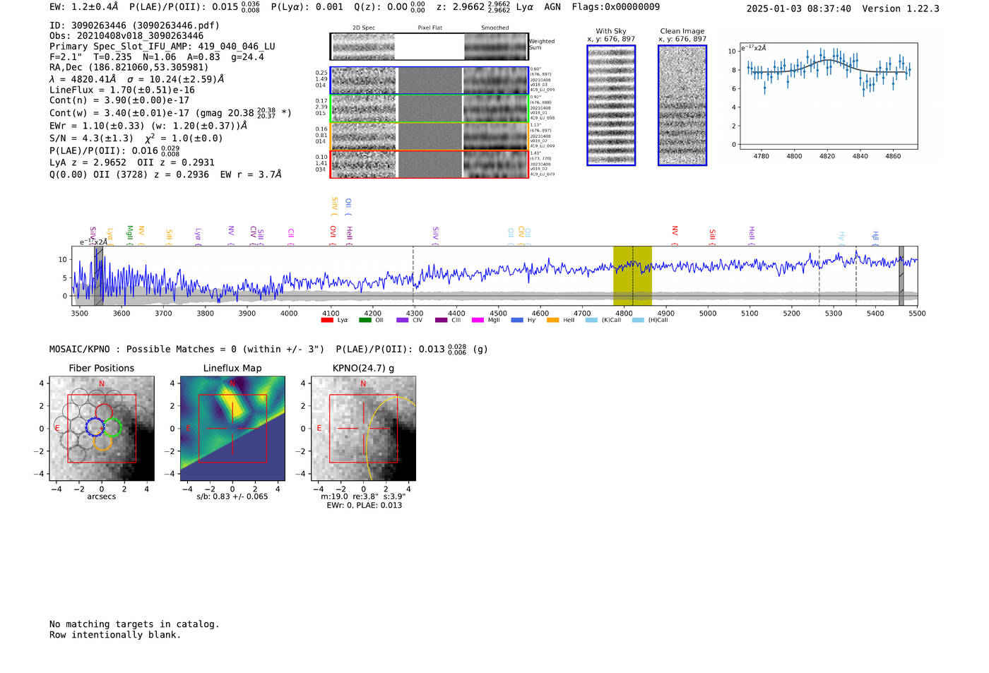Click the orange HeII legend swatch
Image resolution: width=989 pixels, height=673 pixels.
tap(552, 320)
